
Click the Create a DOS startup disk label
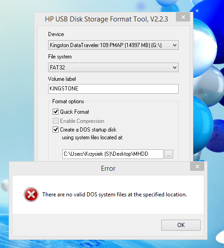coord(88,130)
